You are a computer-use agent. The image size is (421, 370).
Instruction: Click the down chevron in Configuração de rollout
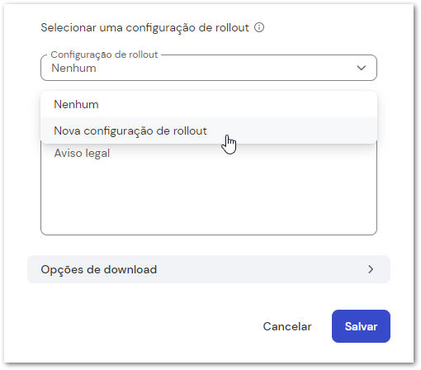[x=361, y=68]
